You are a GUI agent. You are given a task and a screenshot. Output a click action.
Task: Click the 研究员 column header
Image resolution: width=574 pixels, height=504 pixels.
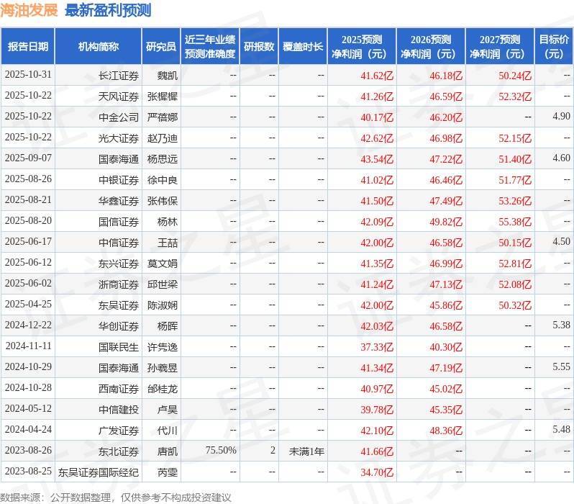pyautogui.click(x=161, y=47)
